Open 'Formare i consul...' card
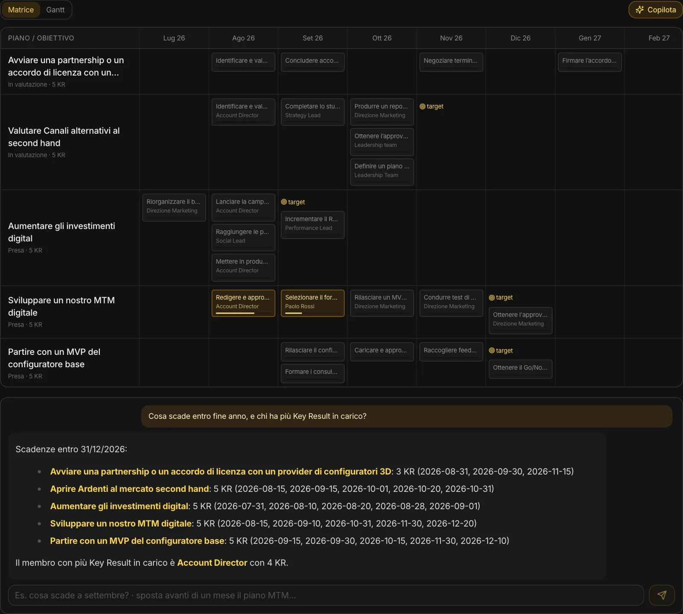Image resolution: width=683 pixels, height=614 pixels. click(x=312, y=373)
